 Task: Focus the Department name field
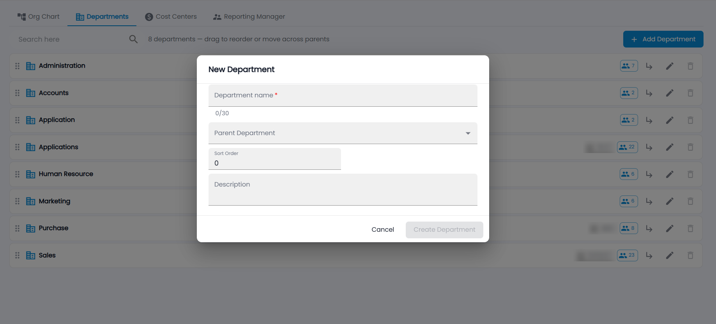pyautogui.click(x=343, y=95)
